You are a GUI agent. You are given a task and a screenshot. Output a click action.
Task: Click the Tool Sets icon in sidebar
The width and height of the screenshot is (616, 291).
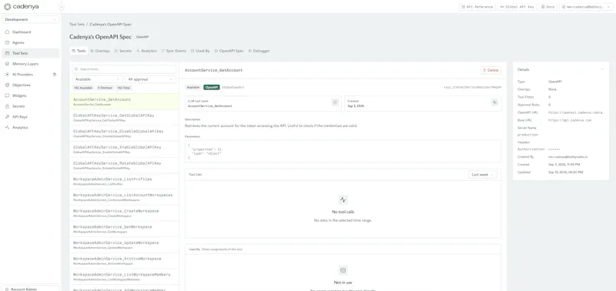coord(7,53)
